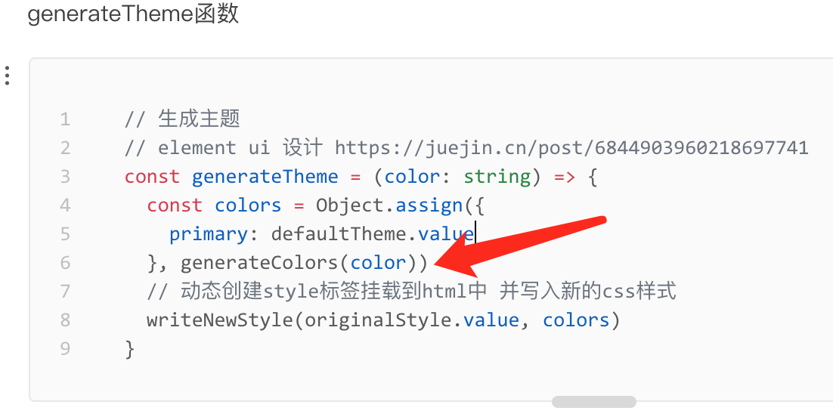Click the writeNewStyle function call
This screenshot has width=833, height=417.
[219, 320]
